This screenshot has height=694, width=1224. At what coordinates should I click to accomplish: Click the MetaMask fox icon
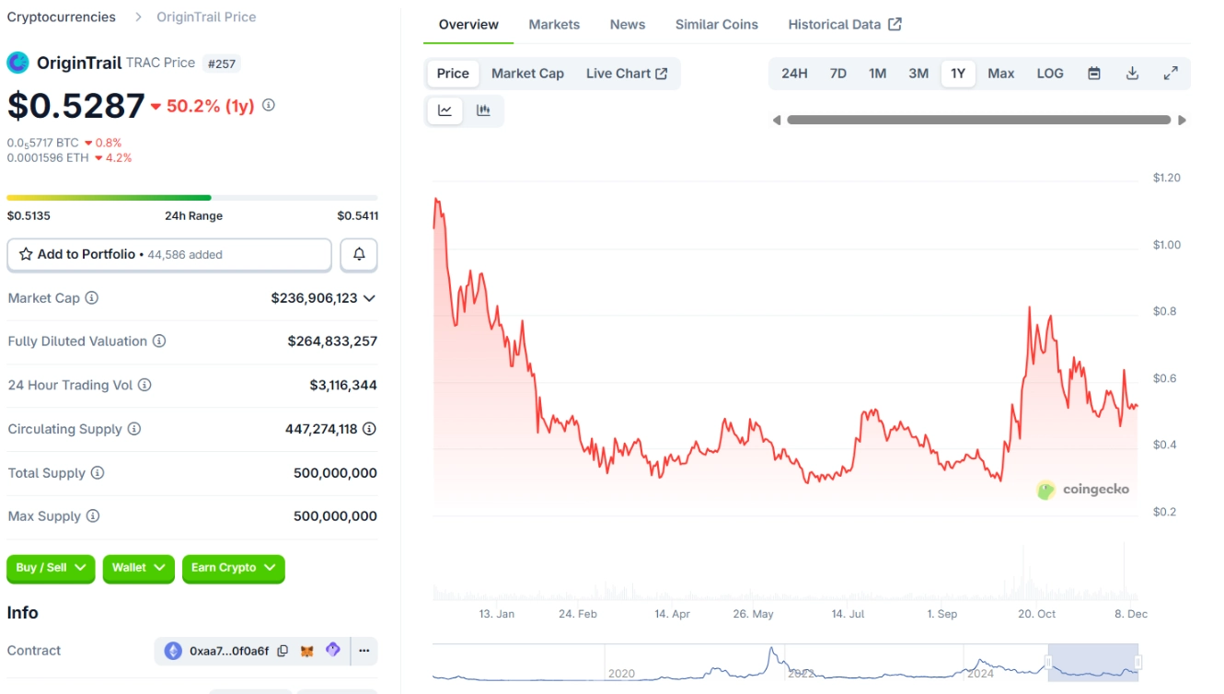coord(307,651)
